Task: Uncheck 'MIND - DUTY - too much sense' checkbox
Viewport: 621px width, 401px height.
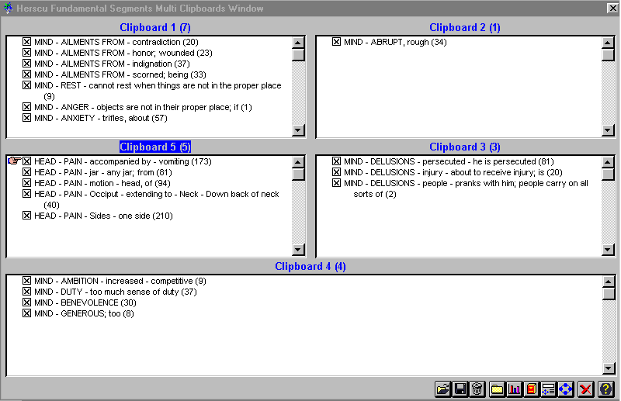Action: [26, 292]
